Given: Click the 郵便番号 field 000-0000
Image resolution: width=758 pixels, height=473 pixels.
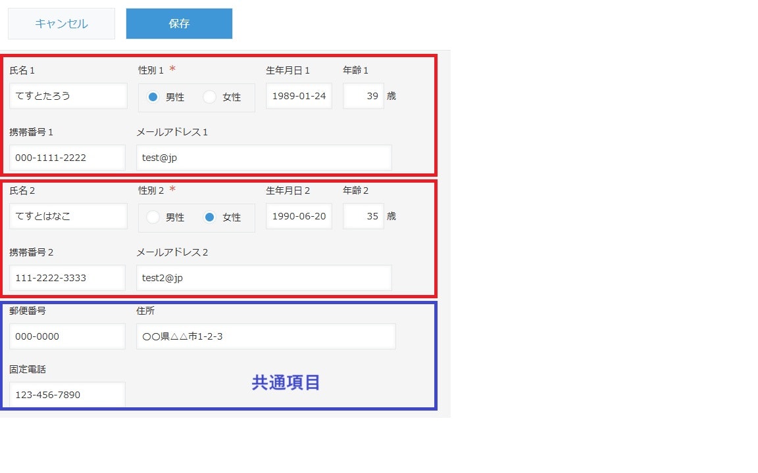Looking at the screenshot, I should click(67, 336).
